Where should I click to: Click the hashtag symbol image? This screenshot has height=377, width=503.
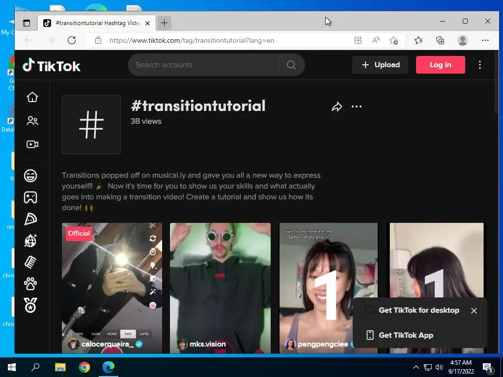coord(91,125)
